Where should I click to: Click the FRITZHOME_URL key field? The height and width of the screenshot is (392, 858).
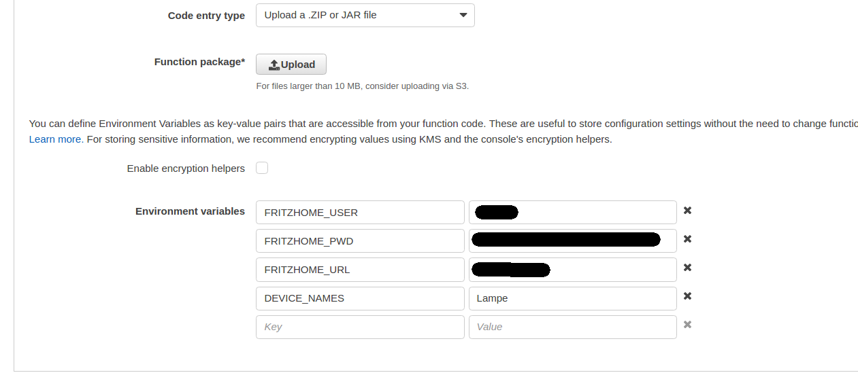click(360, 269)
